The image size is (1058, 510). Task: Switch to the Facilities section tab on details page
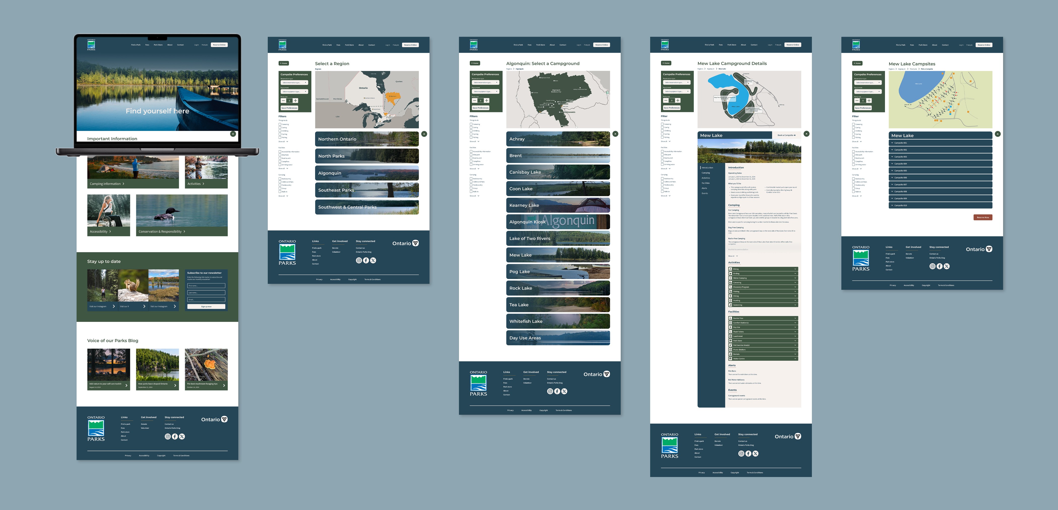pos(706,183)
